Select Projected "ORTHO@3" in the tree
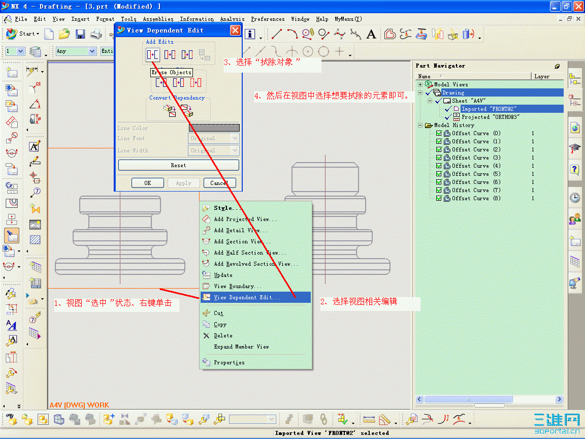Image resolution: width=585 pixels, height=439 pixels. (x=490, y=117)
